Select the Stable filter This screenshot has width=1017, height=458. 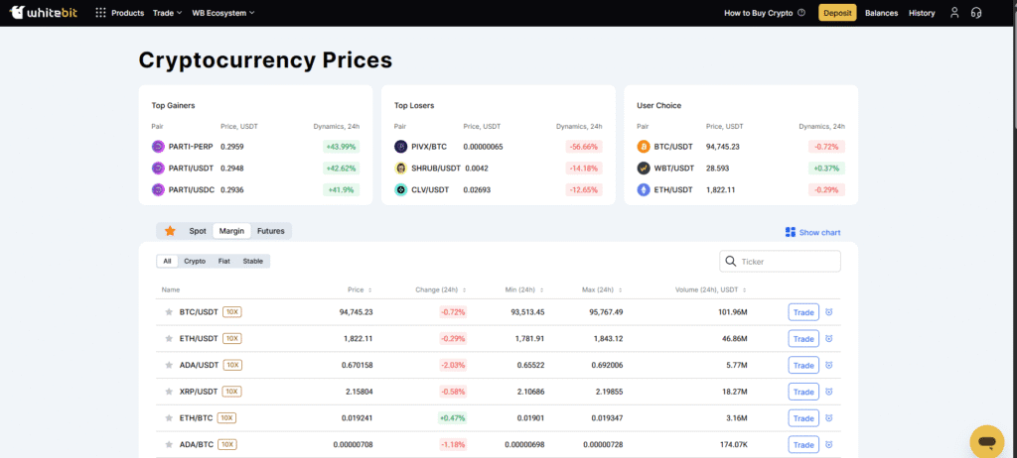point(253,261)
